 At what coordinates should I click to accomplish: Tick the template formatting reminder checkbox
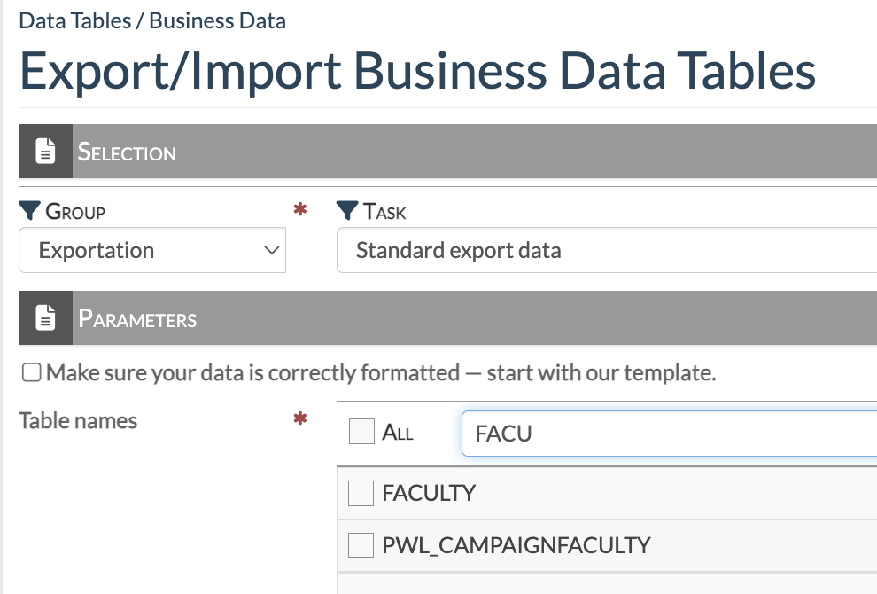click(32, 373)
